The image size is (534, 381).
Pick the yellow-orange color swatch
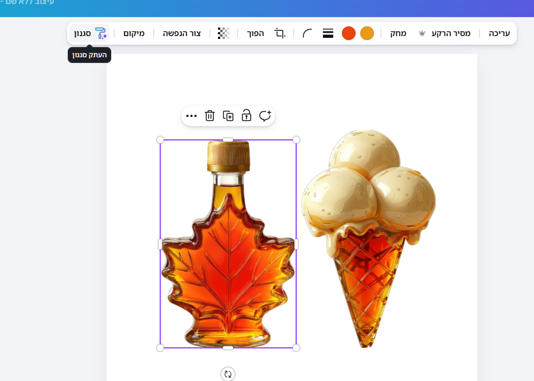[367, 33]
